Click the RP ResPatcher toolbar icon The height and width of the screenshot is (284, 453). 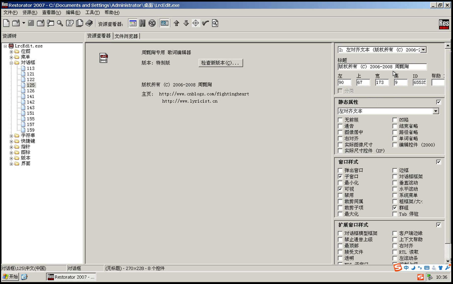coord(70,23)
